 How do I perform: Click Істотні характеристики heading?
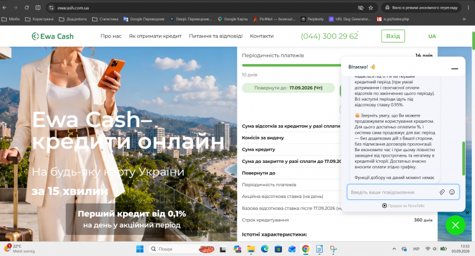coord(274,234)
